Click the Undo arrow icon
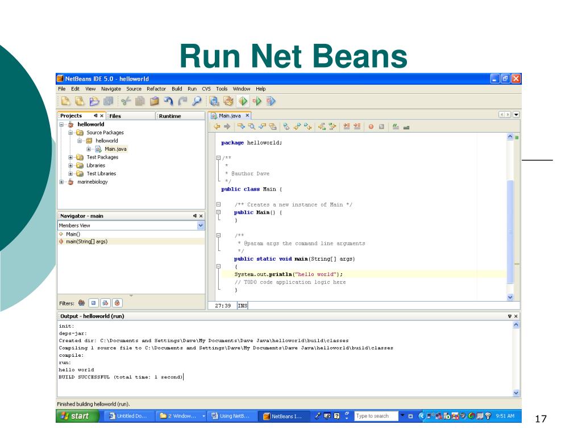582x437 pixels. pyautogui.click(x=168, y=101)
